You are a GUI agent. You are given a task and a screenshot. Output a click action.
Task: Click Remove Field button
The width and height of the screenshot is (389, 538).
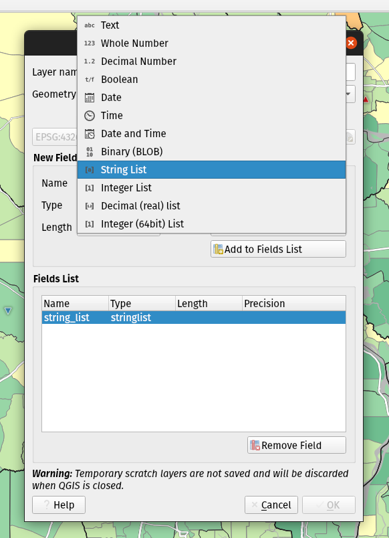coord(297,445)
